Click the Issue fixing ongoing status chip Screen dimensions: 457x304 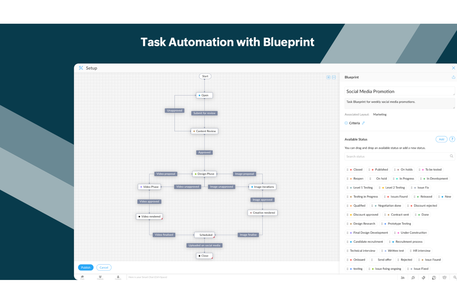pos(385,269)
